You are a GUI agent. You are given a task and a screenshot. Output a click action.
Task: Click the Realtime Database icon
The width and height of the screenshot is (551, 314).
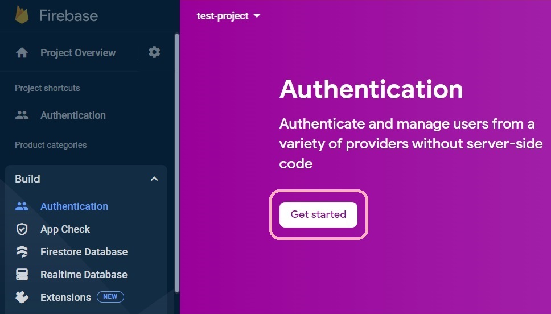[x=22, y=275]
